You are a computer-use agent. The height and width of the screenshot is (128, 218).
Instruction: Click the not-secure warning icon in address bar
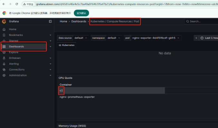tap(24, 4)
